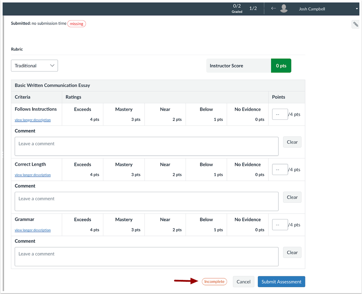Click the student avatar icon
This screenshot has height=294, width=362.
tap(284, 9)
